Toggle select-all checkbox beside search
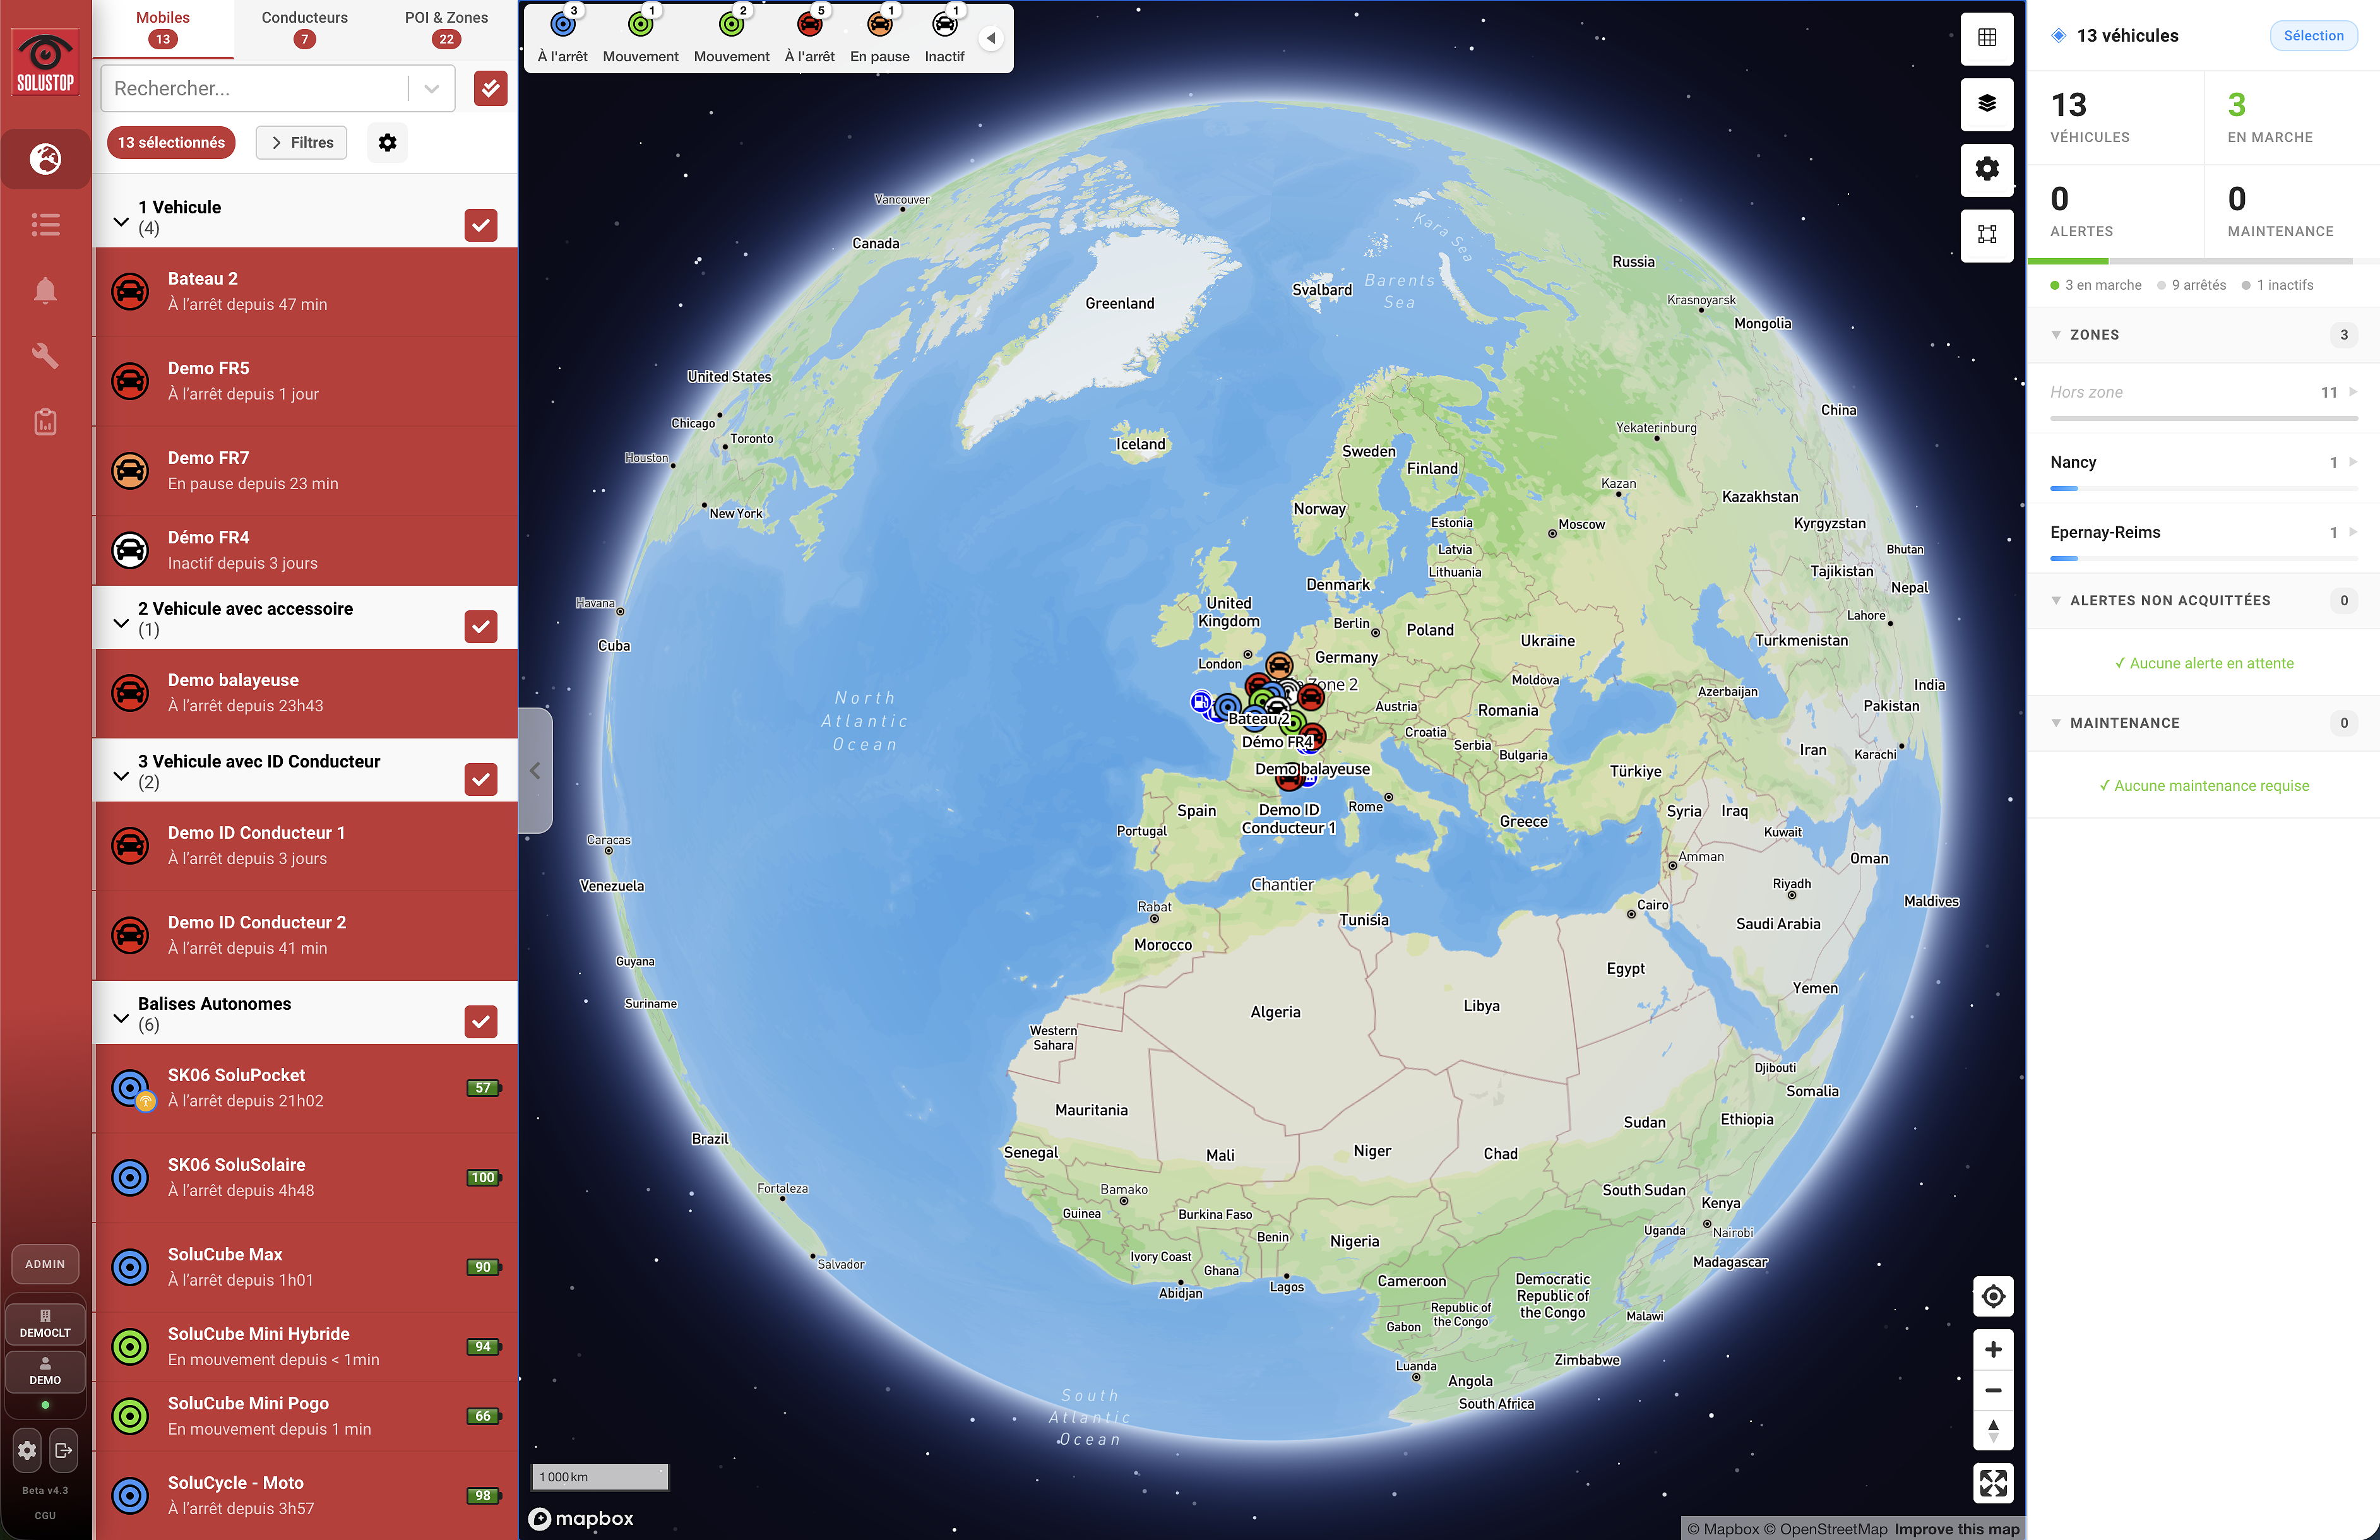This screenshot has width=2380, height=1540. click(x=490, y=88)
